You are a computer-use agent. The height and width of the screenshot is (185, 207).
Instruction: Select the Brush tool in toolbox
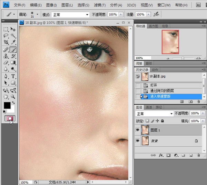pyautogui.click(x=13, y=50)
